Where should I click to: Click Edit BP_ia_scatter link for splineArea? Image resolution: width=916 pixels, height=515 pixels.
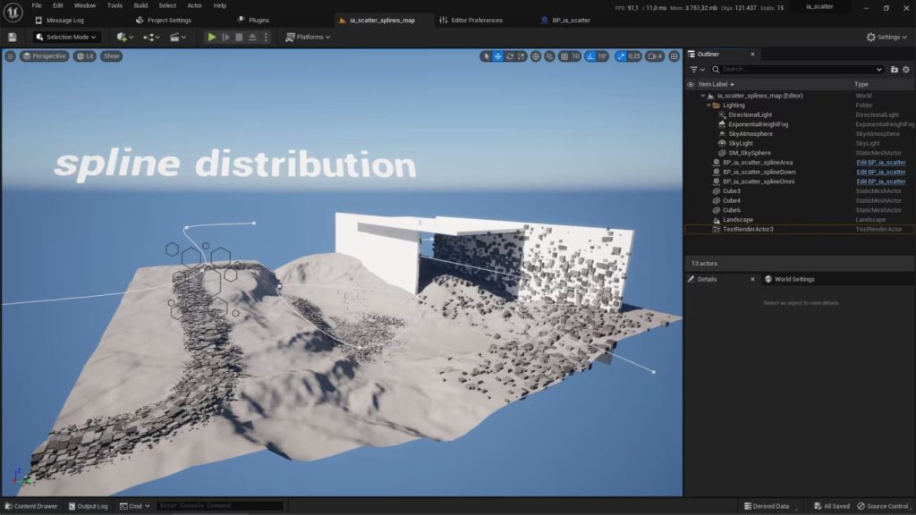coord(880,163)
